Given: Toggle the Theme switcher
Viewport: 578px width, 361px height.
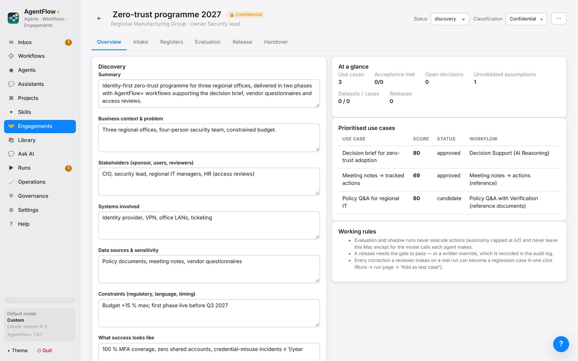Looking at the screenshot, I should pos(18,350).
